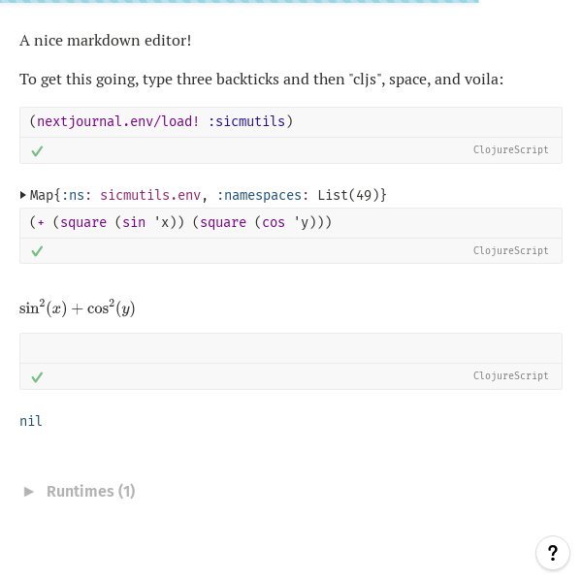
Task: Click the Runtimes (1) label
Action: click(x=91, y=492)
